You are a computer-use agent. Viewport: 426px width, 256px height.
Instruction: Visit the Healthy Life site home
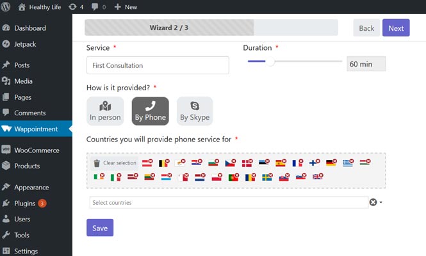[40, 7]
